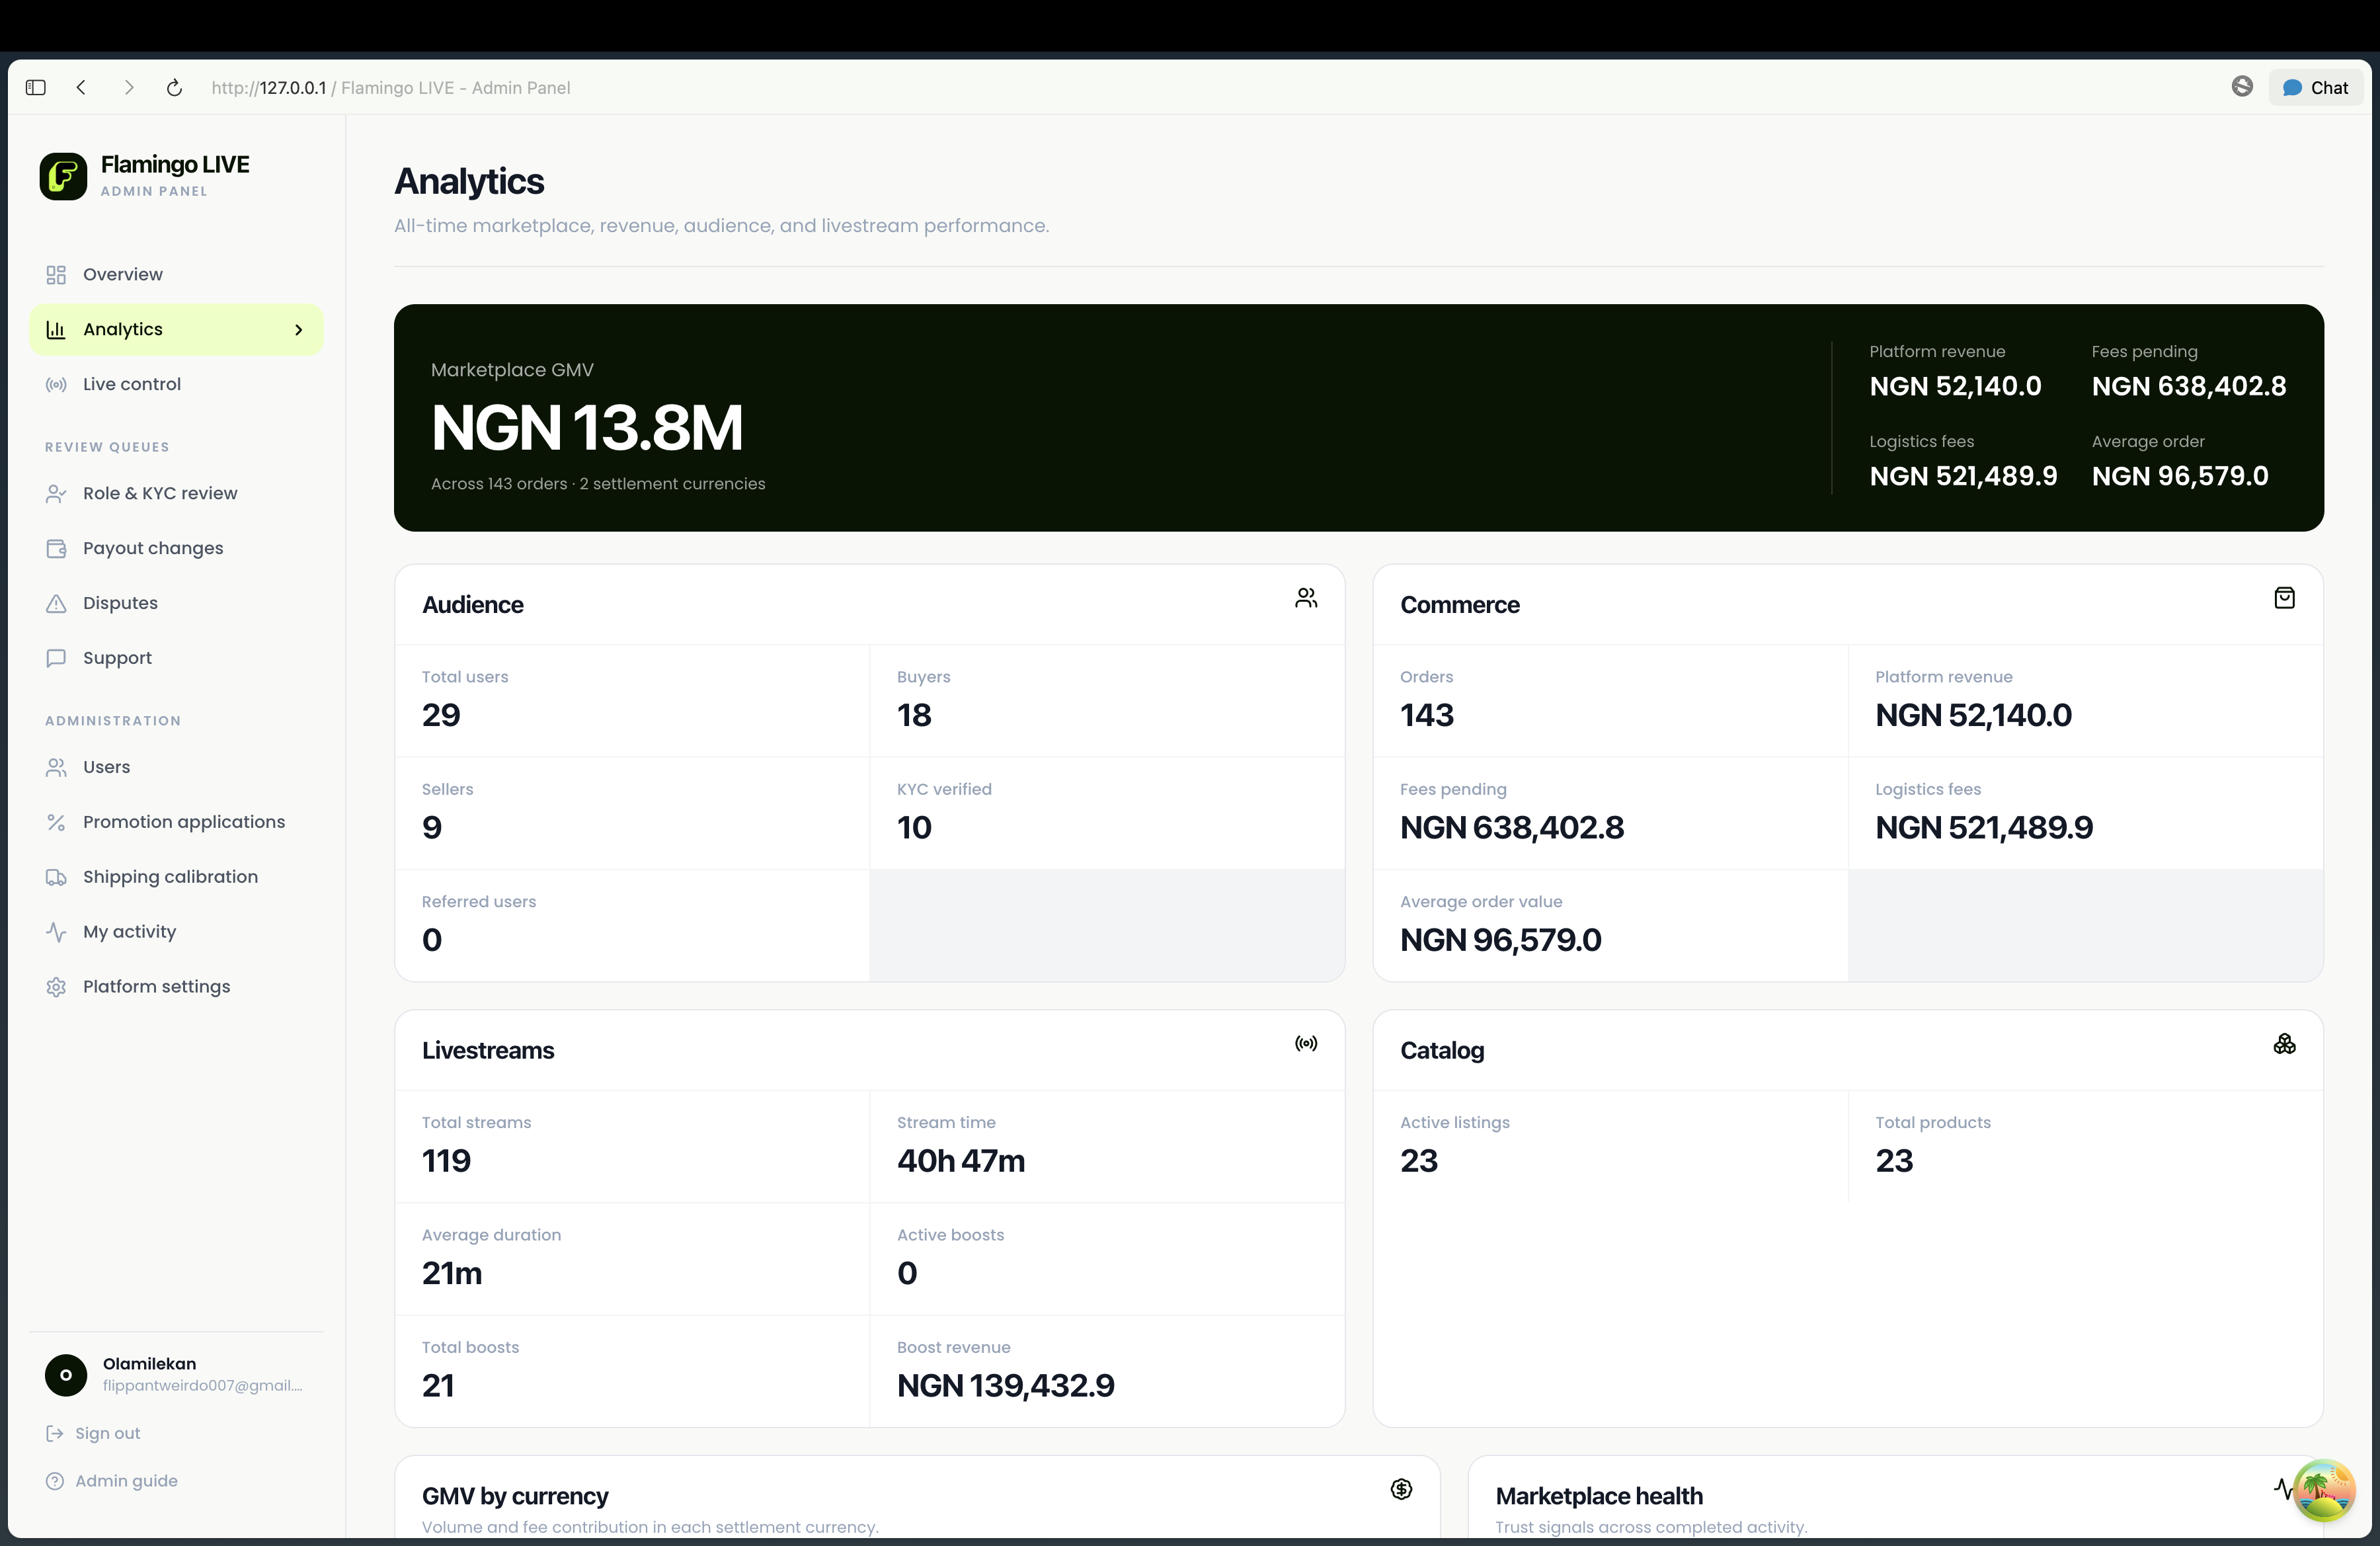Click the Total users value 29
The height and width of the screenshot is (1546, 2380).
441,716
